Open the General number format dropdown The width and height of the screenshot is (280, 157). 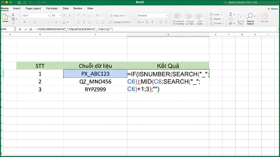[167, 16]
